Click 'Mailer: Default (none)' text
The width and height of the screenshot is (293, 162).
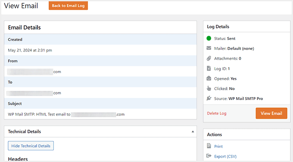(x=234, y=49)
